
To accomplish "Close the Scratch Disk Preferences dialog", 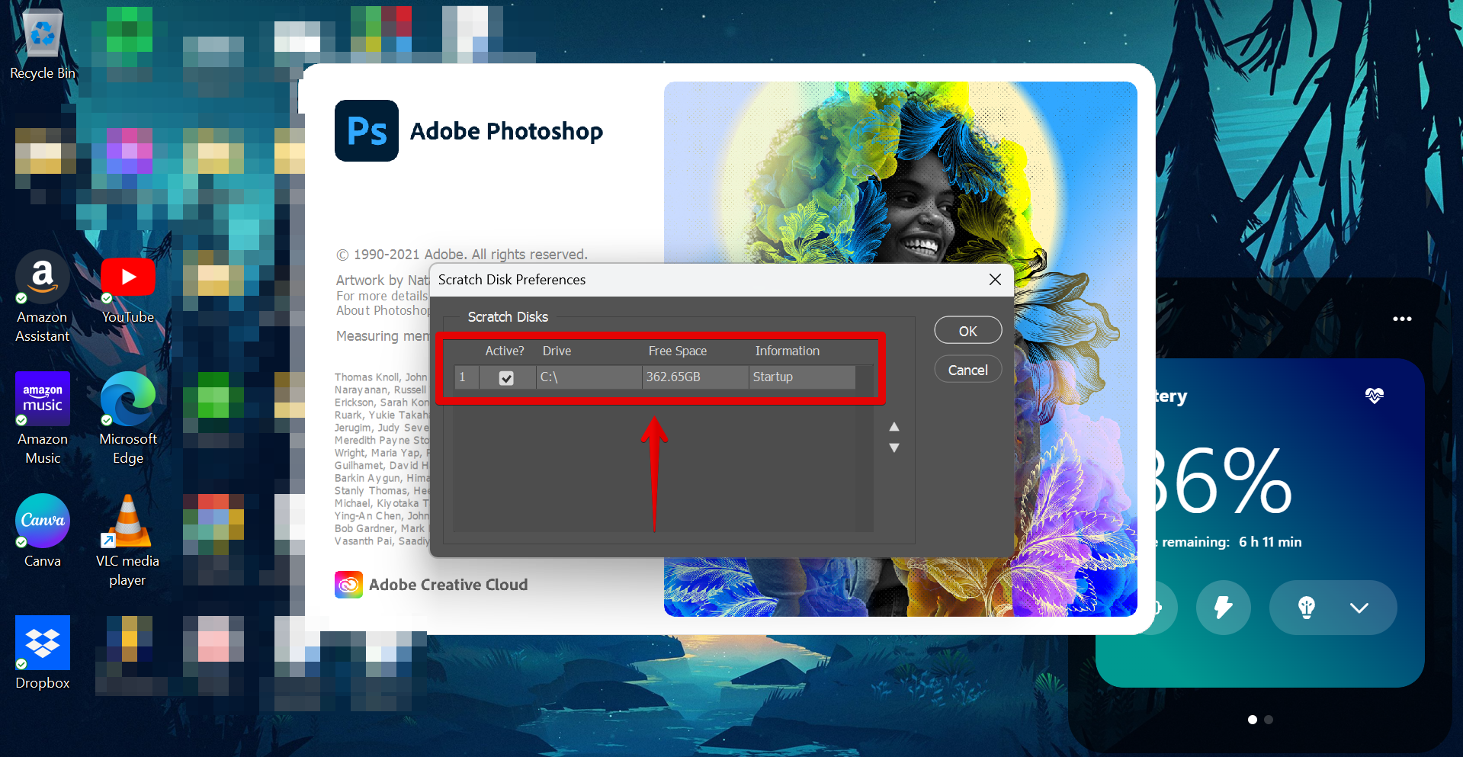I will coord(995,280).
